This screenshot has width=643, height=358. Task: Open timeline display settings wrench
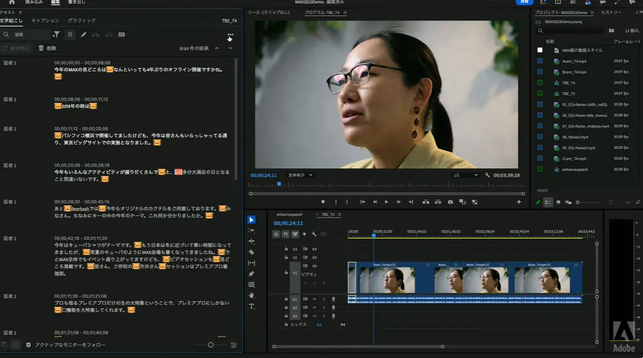point(314,234)
